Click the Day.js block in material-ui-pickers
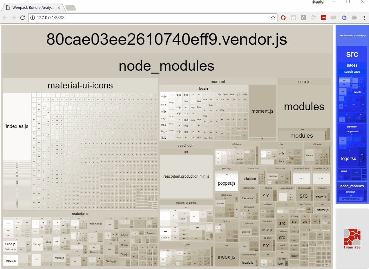This screenshot has height=269, width=369. (182, 218)
